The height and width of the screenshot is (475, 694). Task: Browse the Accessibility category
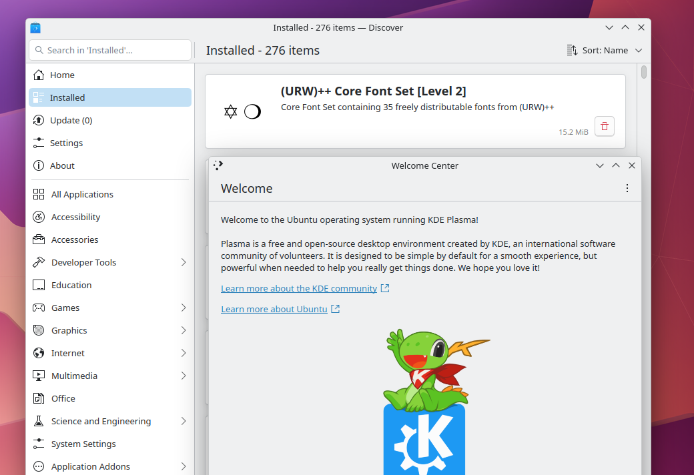click(110, 217)
